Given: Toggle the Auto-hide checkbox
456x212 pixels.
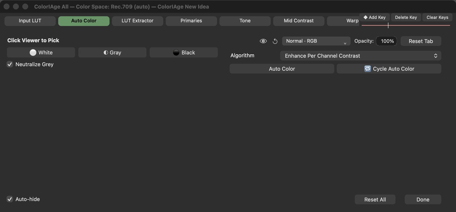Looking at the screenshot, I should click(10, 199).
